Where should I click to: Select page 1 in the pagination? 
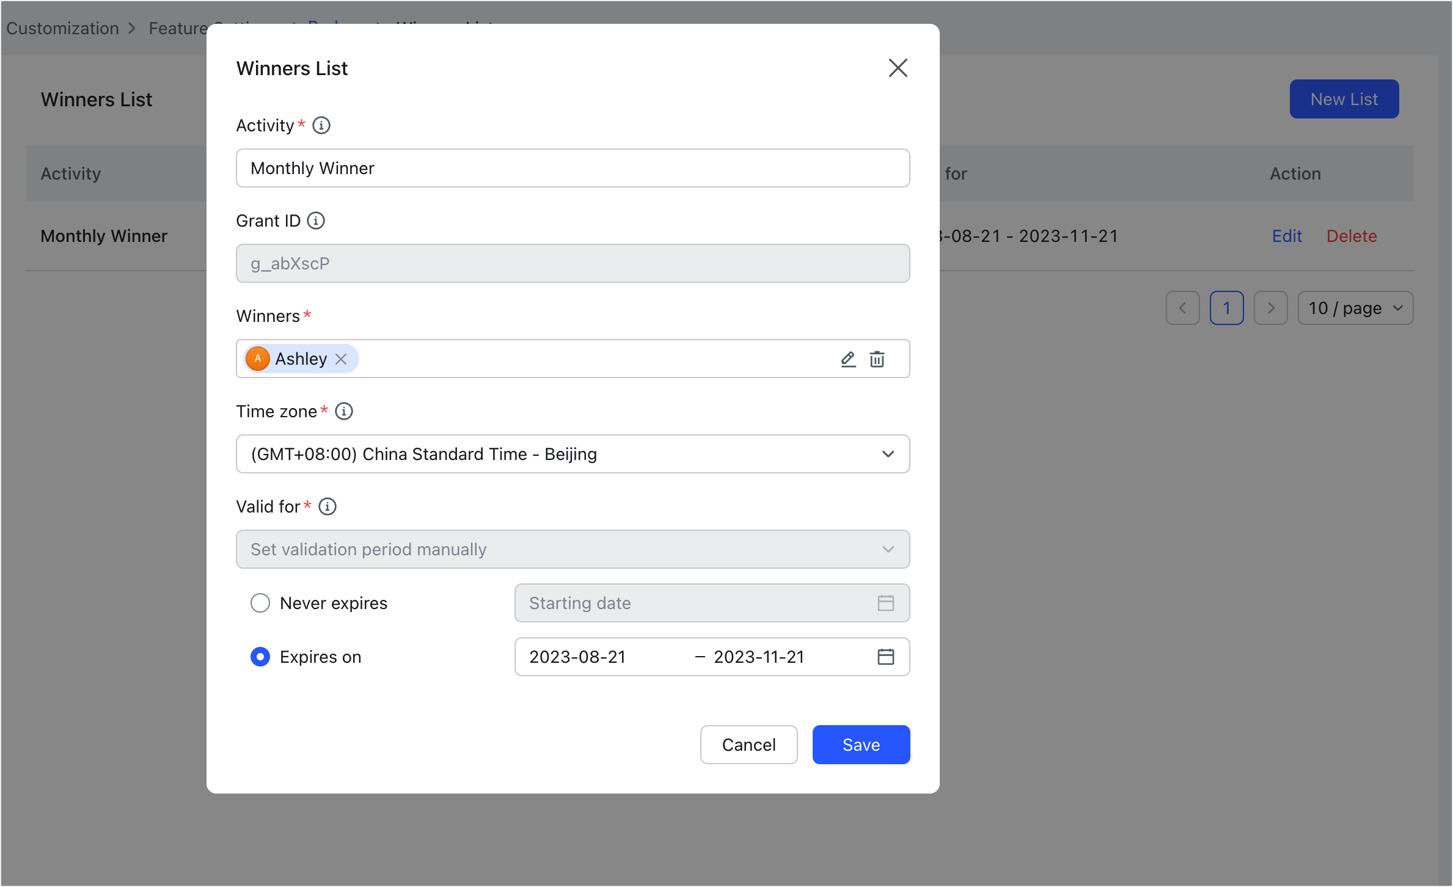[x=1226, y=308]
